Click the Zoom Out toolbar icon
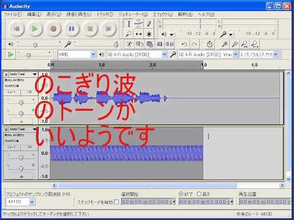 235,44
